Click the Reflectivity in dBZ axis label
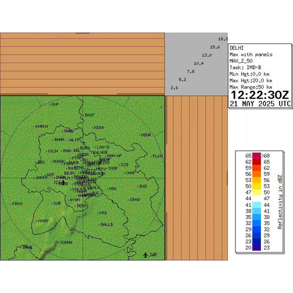 click(x=280, y=202)
